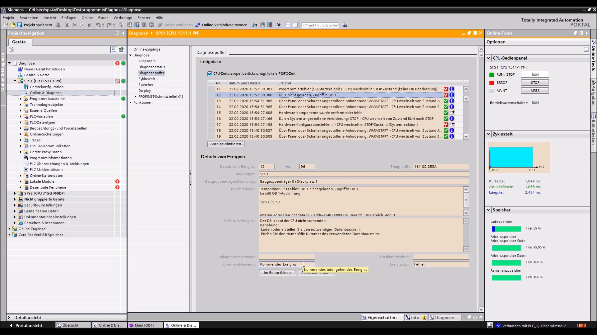Screen dimensions: 597x335
Task: Expand the Funktionen entry
Action: click(131, 102)
